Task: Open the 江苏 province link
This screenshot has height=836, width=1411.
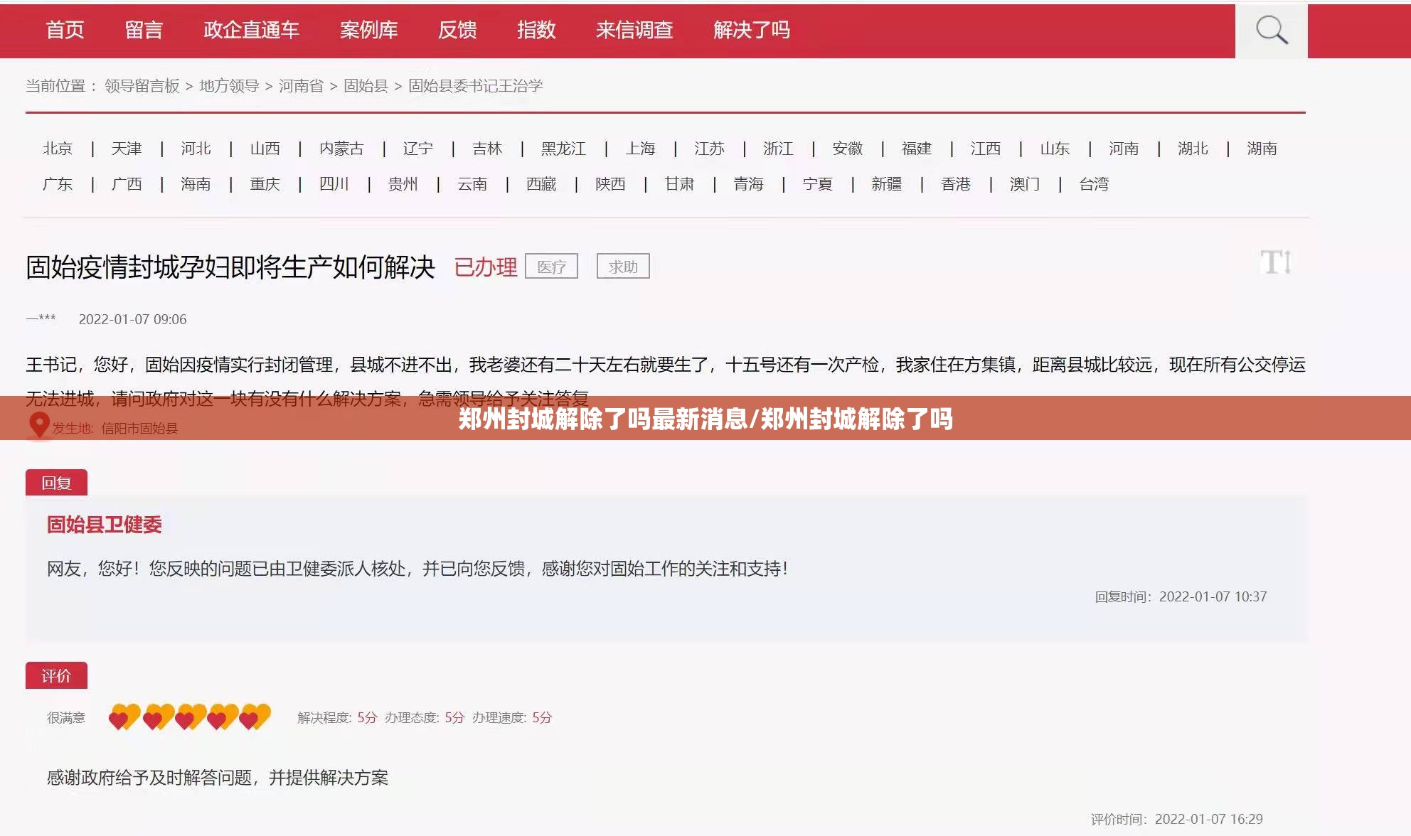Action: click(x=709, y=149)
